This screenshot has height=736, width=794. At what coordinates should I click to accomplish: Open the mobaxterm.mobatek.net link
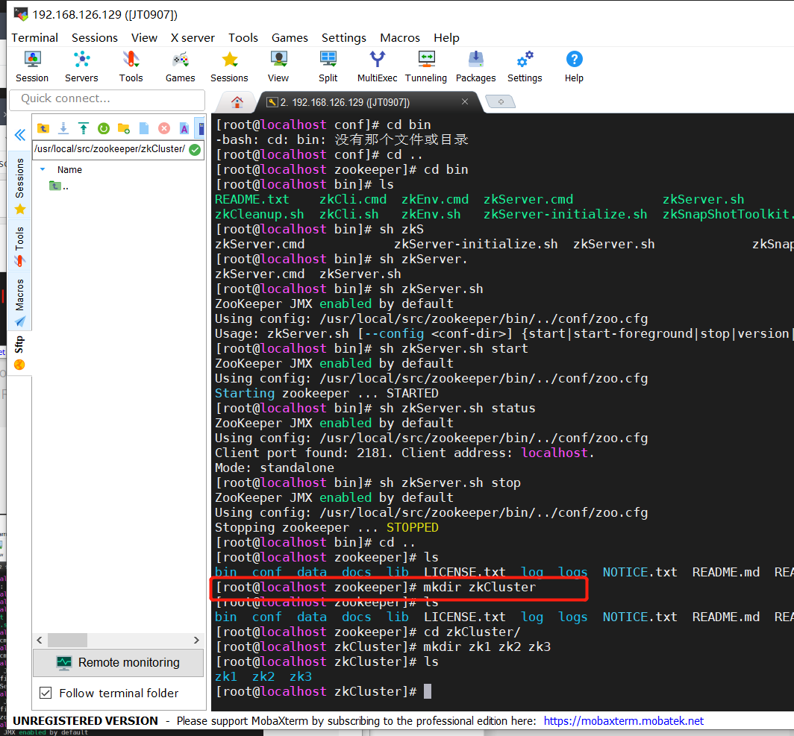624,721
